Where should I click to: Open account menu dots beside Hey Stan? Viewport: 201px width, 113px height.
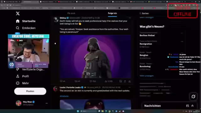click(47, 103)
